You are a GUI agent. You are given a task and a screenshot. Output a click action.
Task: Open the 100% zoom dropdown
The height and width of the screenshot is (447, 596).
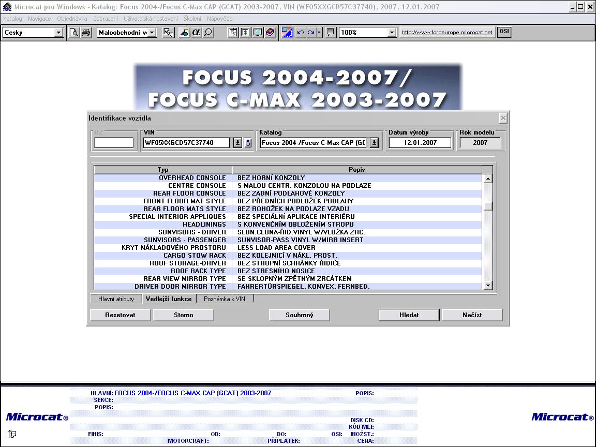point(392,33)
